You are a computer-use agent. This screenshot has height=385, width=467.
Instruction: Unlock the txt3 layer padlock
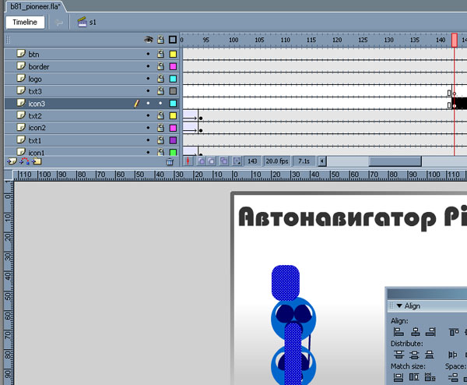coord(160,90)
